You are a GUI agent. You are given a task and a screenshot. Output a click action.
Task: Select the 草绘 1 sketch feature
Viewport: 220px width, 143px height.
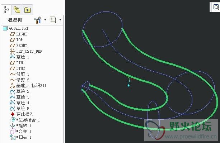pyautogui.click(x=19, y=57)
